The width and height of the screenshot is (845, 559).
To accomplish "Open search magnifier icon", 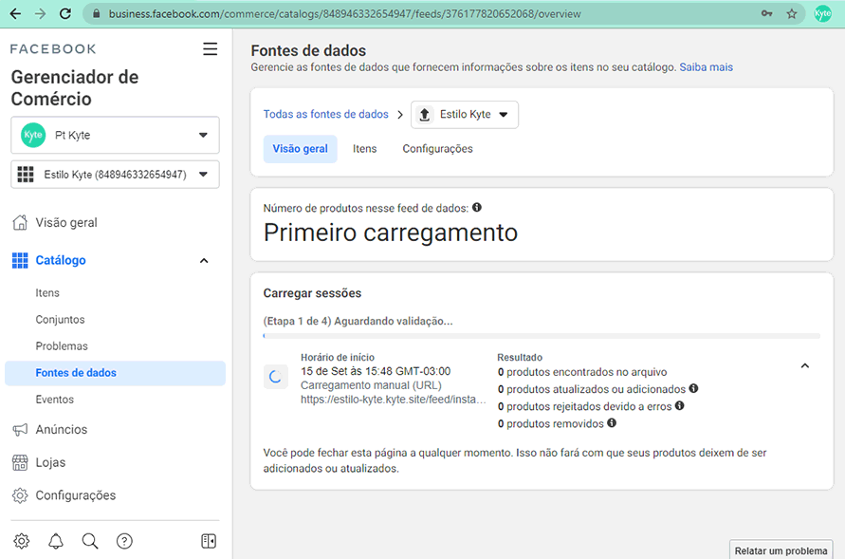I will click(90, 541).
